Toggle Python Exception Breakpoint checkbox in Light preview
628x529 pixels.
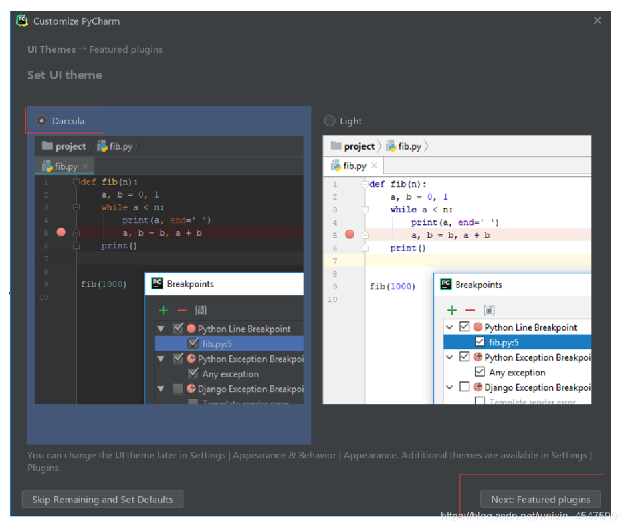[x=465, y=357]
